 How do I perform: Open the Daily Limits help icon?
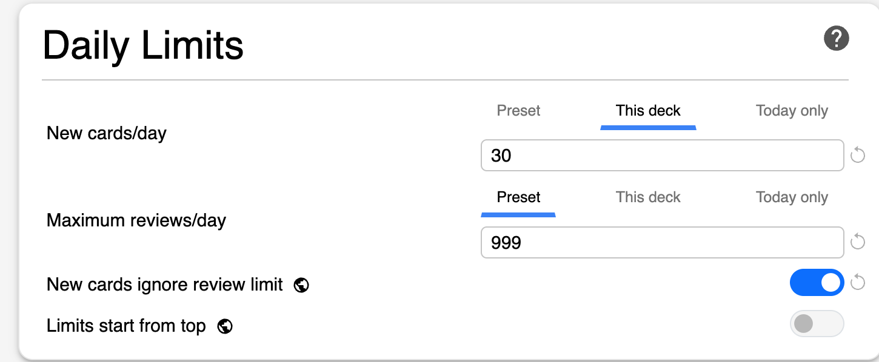[836, 39]
